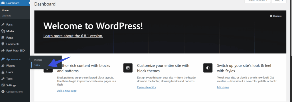Click 'Switch up your site's look & feel' heading
The height and width of the screenshot is (102, 292).
244,68
